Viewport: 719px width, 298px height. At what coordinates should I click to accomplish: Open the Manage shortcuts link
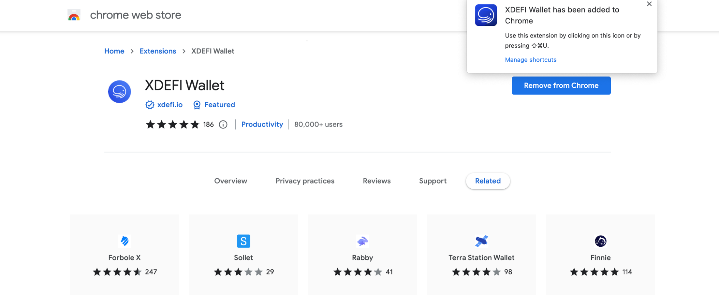(531, 60)
